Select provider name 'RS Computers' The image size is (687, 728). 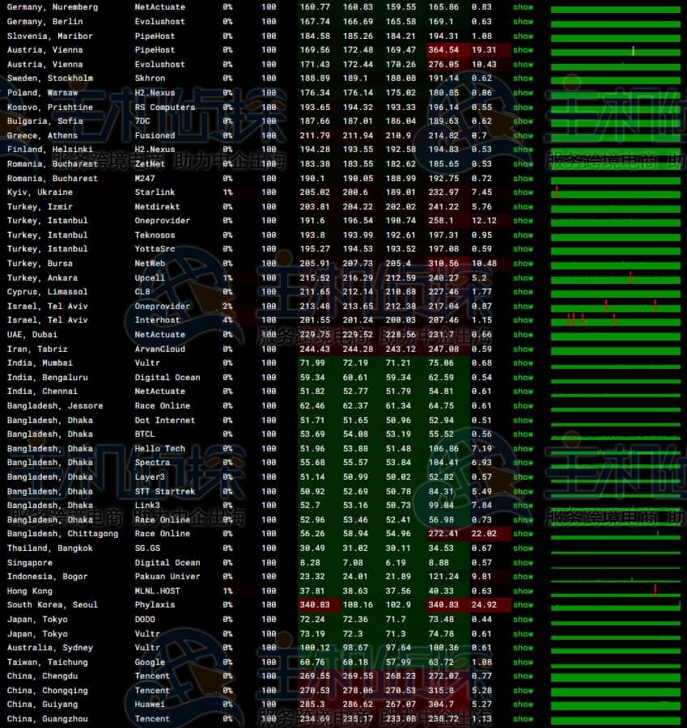click(x=165, y=108)
